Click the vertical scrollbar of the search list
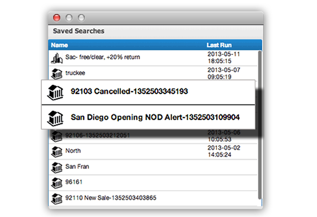The image size is (317, 217). (260, 124)
